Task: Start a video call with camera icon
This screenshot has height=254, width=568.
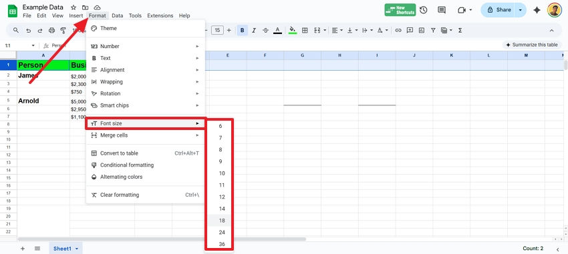Action: (x=462, y=10)
